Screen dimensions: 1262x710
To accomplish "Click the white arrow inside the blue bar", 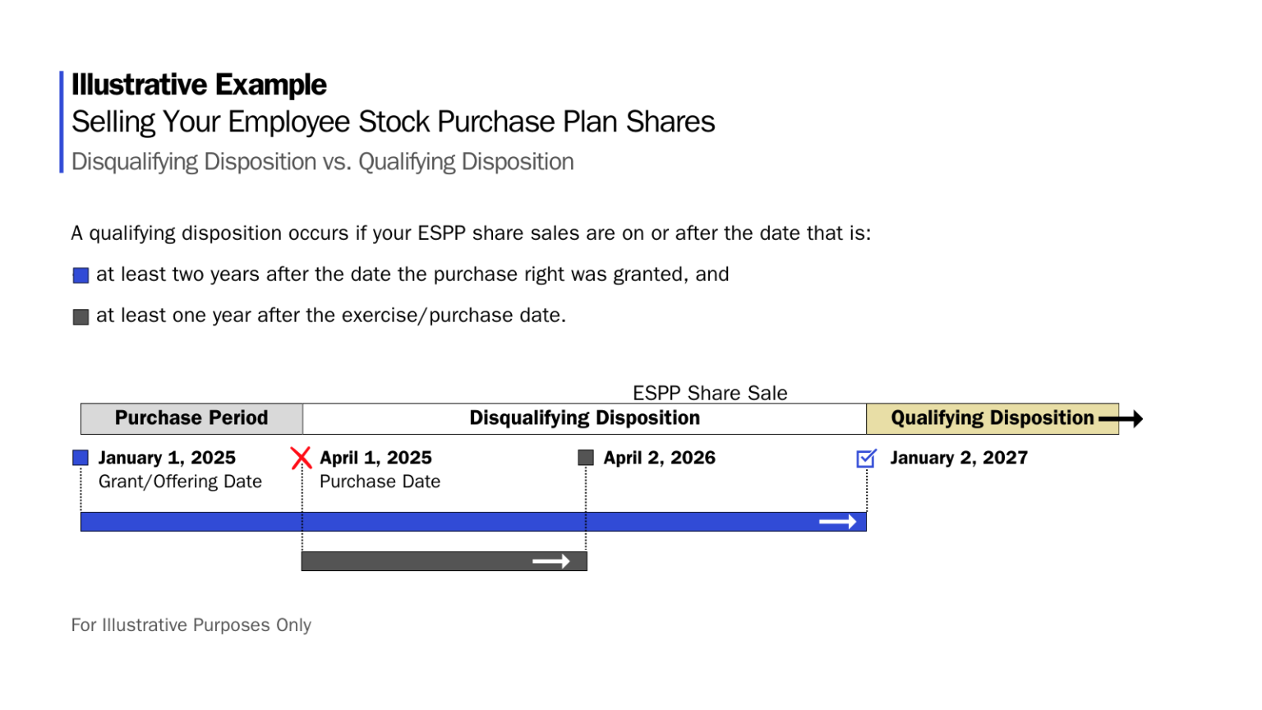I will [837, 522].
